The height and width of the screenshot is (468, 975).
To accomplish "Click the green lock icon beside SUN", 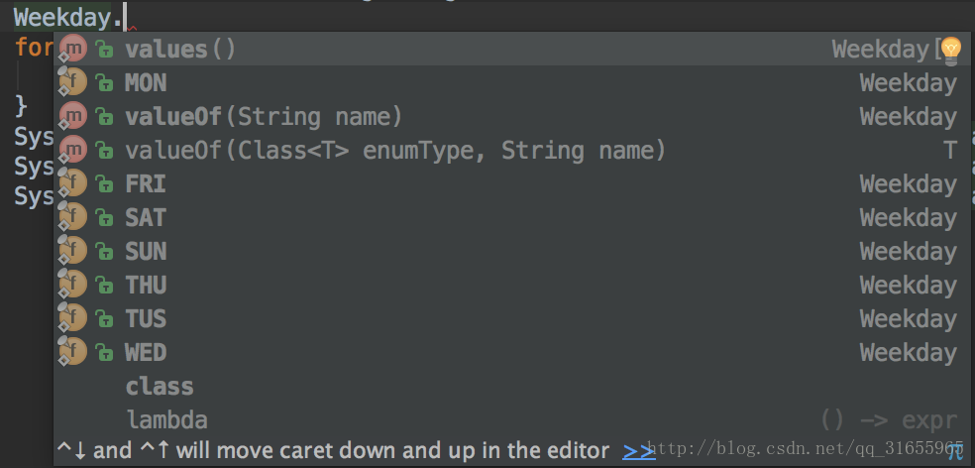I will pos(105,252).
